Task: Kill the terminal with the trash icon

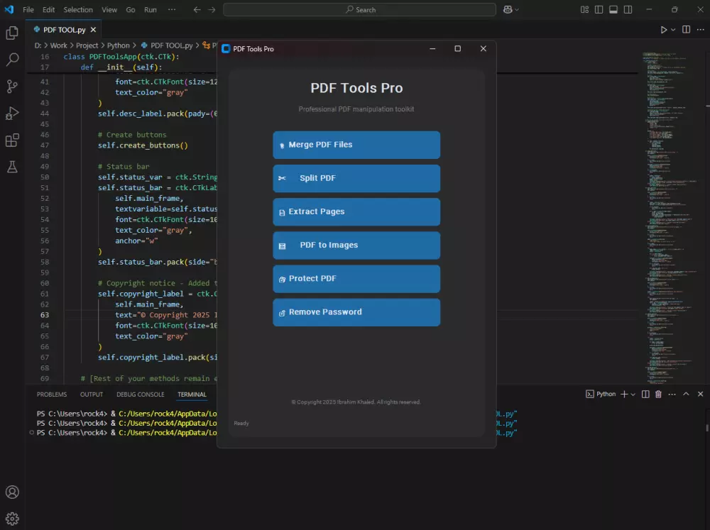Action: tap(659, 394)
